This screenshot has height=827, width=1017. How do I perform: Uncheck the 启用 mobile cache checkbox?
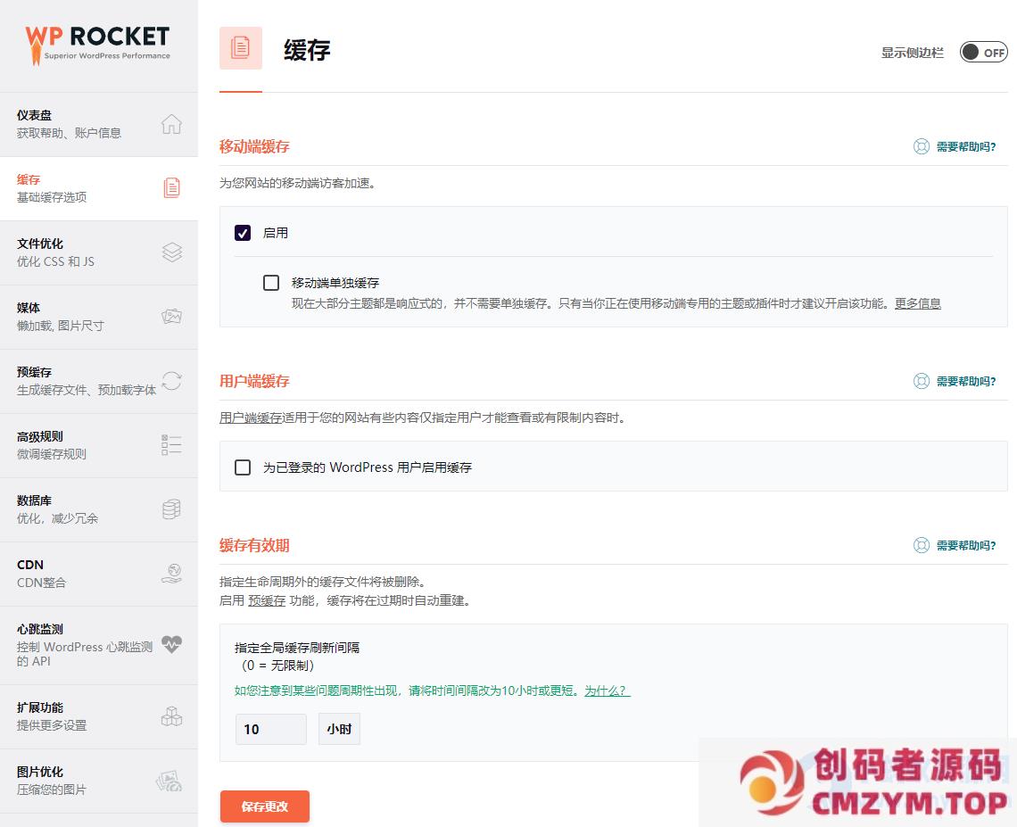point(243,233)
